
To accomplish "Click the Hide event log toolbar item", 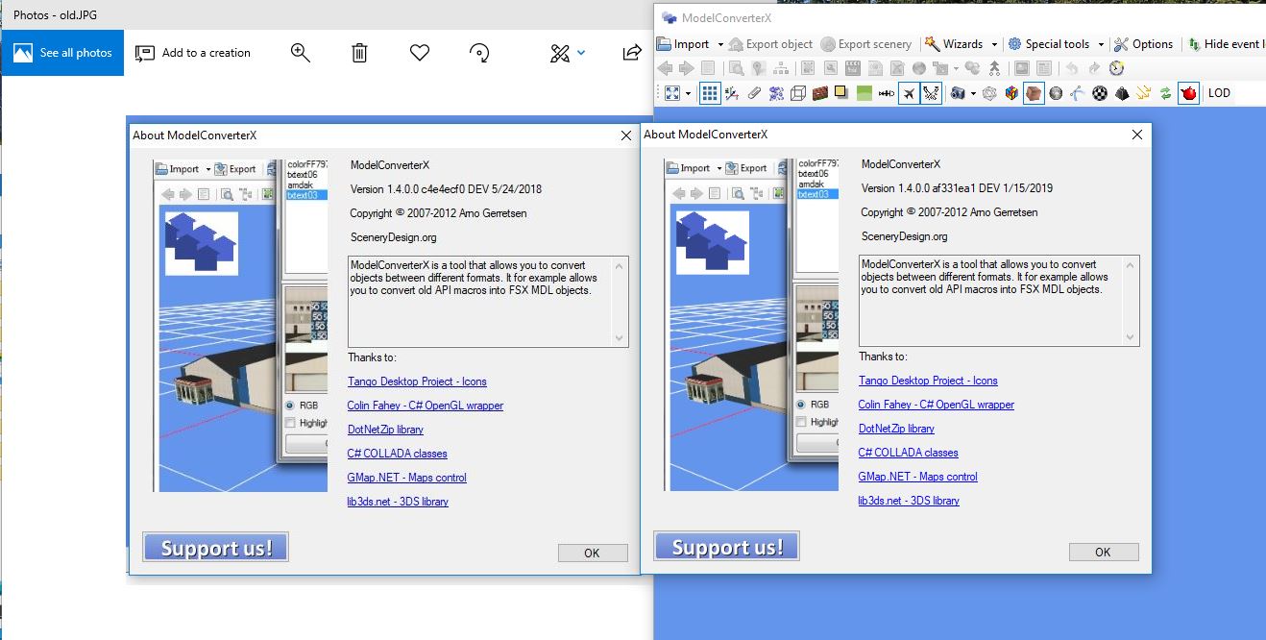I will point(1226,44).
